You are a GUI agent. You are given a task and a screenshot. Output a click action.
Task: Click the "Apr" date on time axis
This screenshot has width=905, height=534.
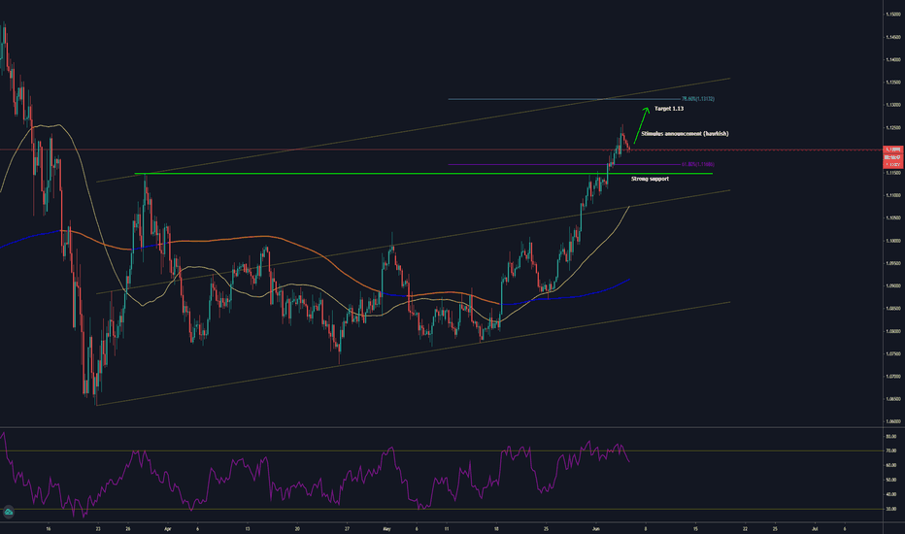click(167, 528)
